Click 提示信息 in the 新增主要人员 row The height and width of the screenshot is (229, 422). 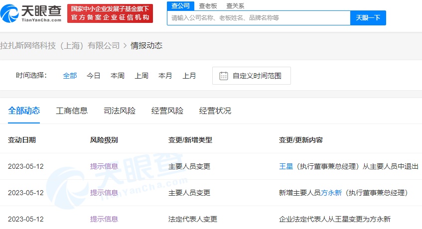tap(104, 193)
